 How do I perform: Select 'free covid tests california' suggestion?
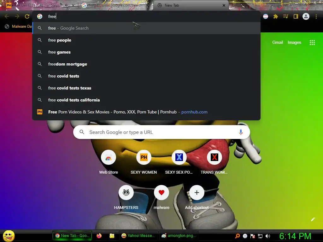point(146,100)
